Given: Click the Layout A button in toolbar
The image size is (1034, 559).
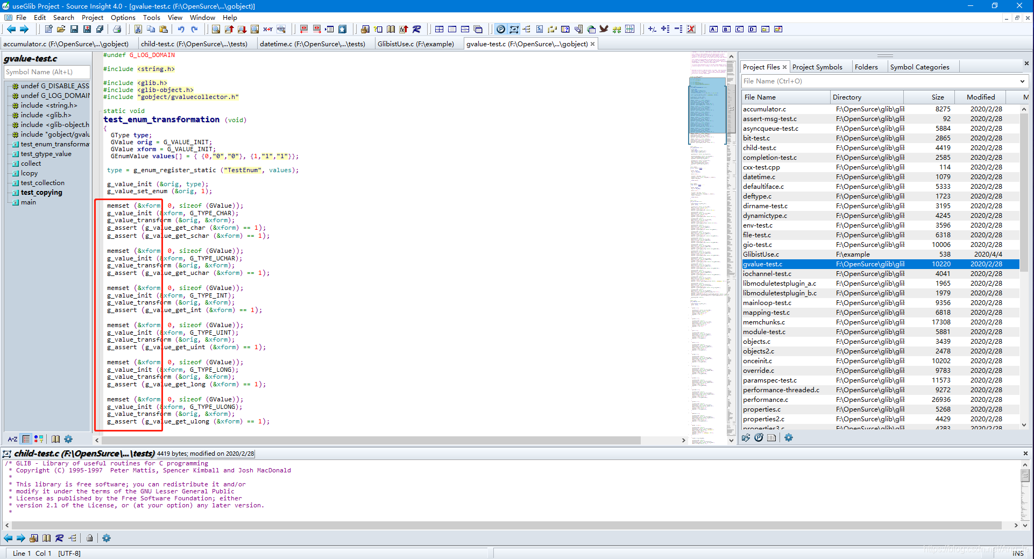Looking at the screenshot, I should pos(713,29).
